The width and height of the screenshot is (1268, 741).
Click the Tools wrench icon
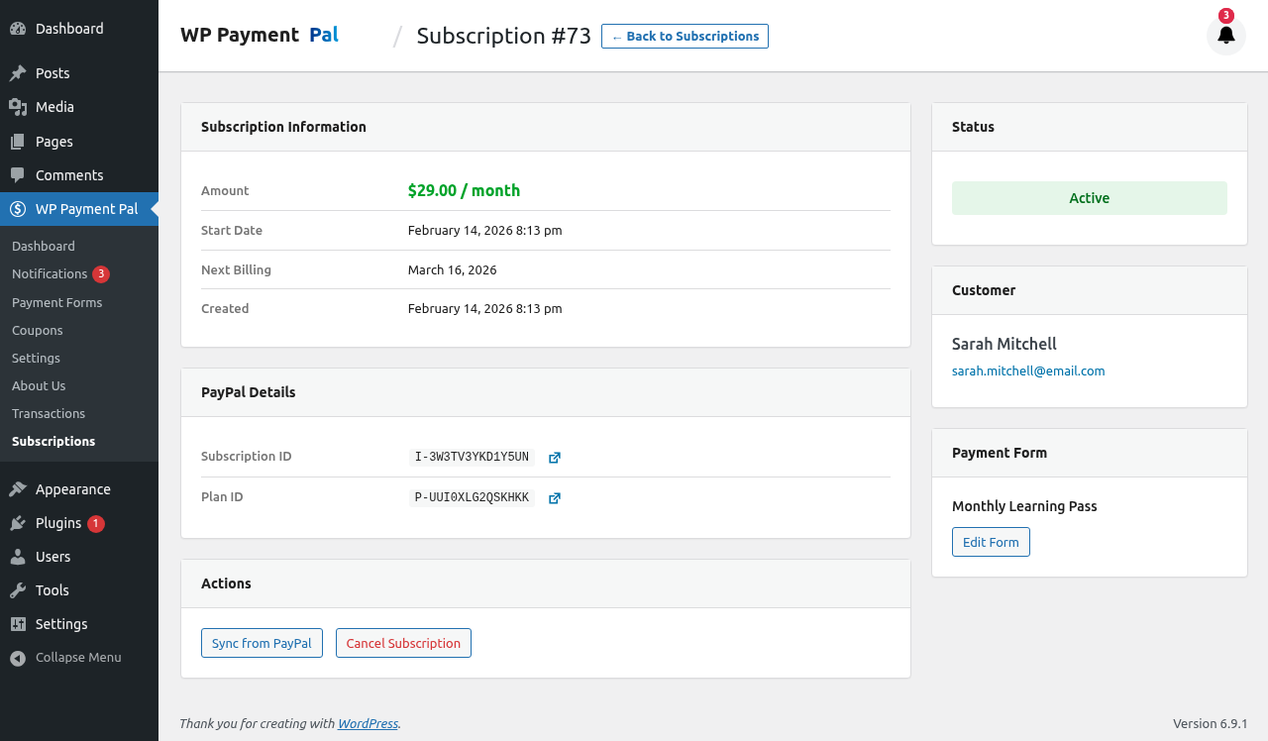click(15, 589)
